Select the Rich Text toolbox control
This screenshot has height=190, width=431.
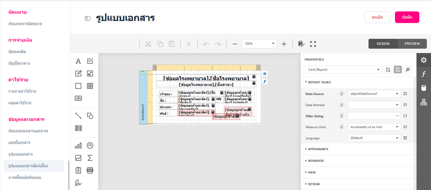[78, 73]
